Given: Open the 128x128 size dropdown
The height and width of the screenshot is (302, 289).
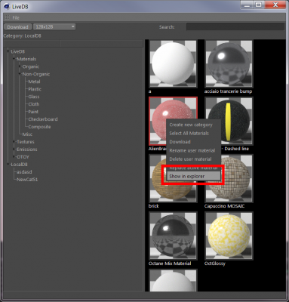Looking at the screenshot, I should (x=54, y=26).
